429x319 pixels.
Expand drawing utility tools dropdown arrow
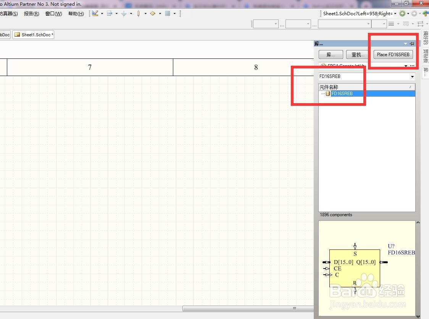(102, 13)
